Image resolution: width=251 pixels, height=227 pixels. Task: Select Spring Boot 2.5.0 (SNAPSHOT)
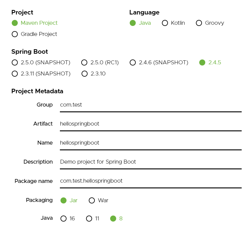tap(15, 62)
